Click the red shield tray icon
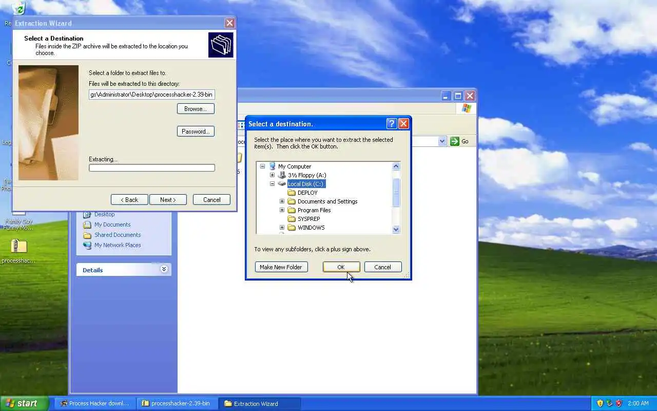This screenshot has height=411, width=657. 619,403
